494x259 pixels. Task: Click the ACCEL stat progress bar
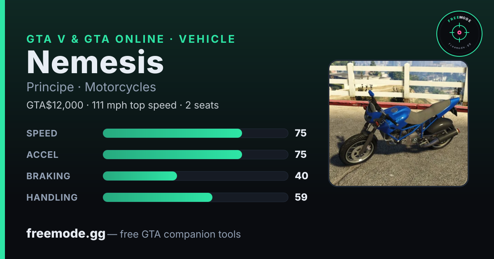click(195, 155)
